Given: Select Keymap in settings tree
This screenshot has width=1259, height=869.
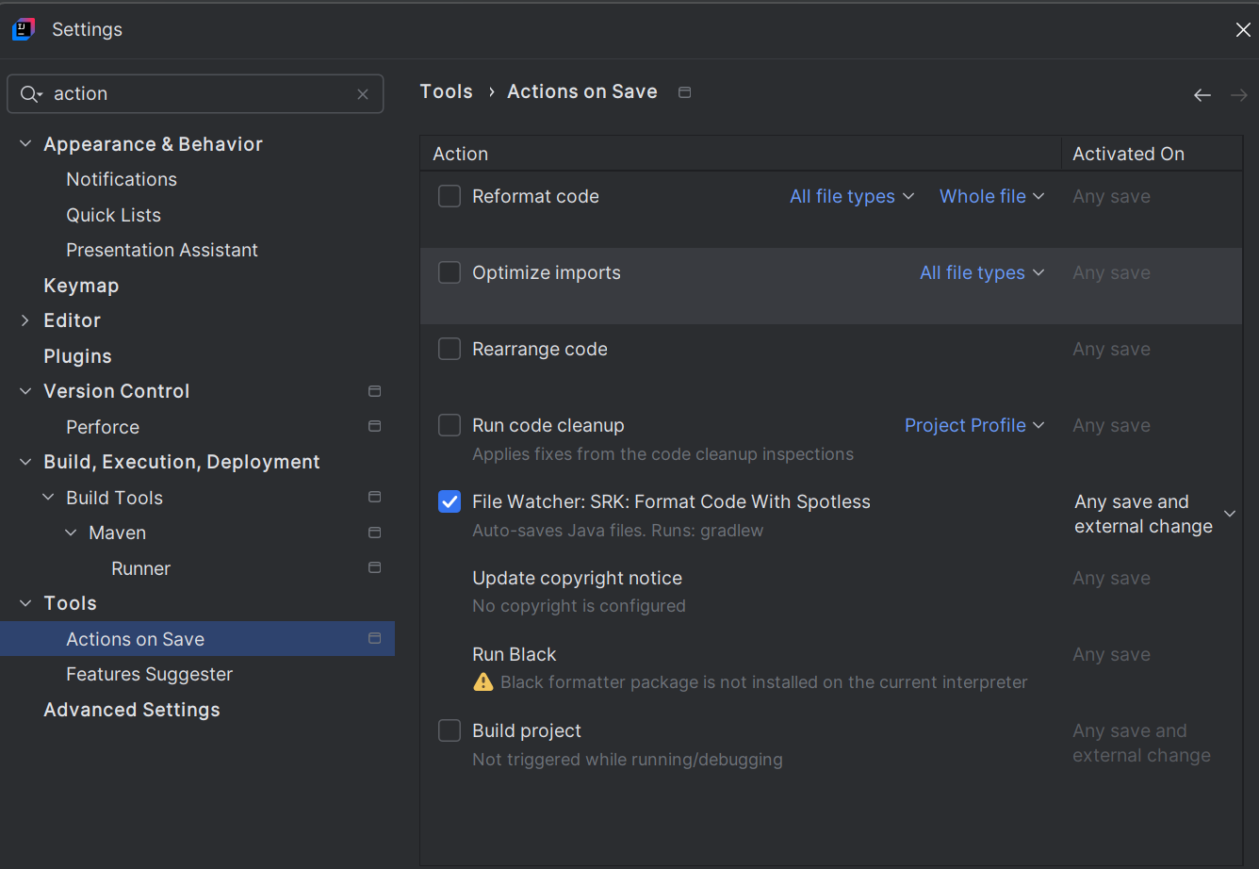Looking at the screenshot, I should pos(81,286).
